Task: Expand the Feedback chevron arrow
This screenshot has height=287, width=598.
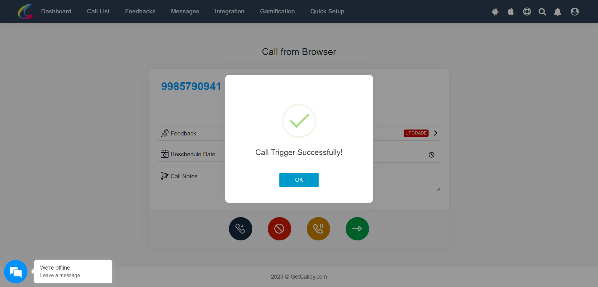Action: (x=436, y=133)
